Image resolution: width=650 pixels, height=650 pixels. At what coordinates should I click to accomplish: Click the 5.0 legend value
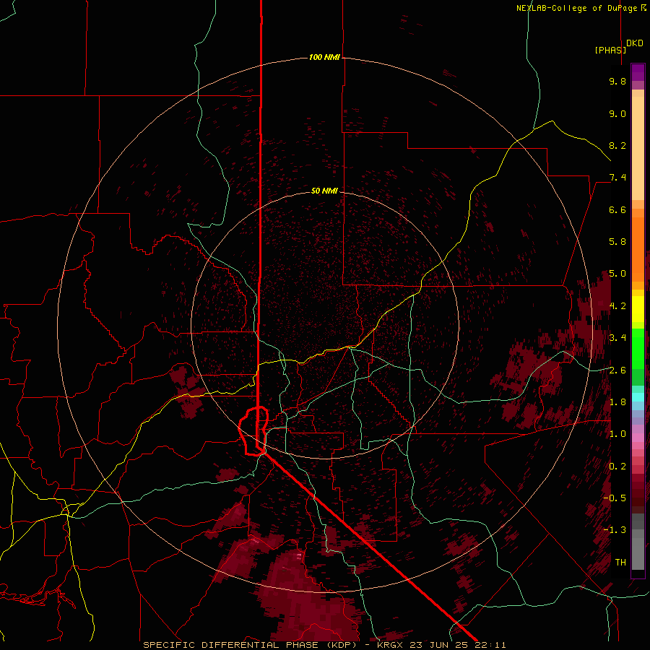(x=617, y=274)
